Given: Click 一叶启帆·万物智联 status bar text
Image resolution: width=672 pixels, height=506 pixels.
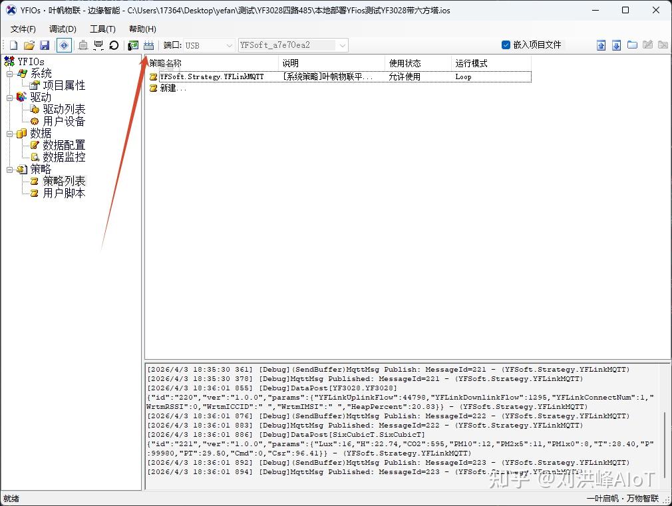Looking at the screenshot, I should [623, 498].
